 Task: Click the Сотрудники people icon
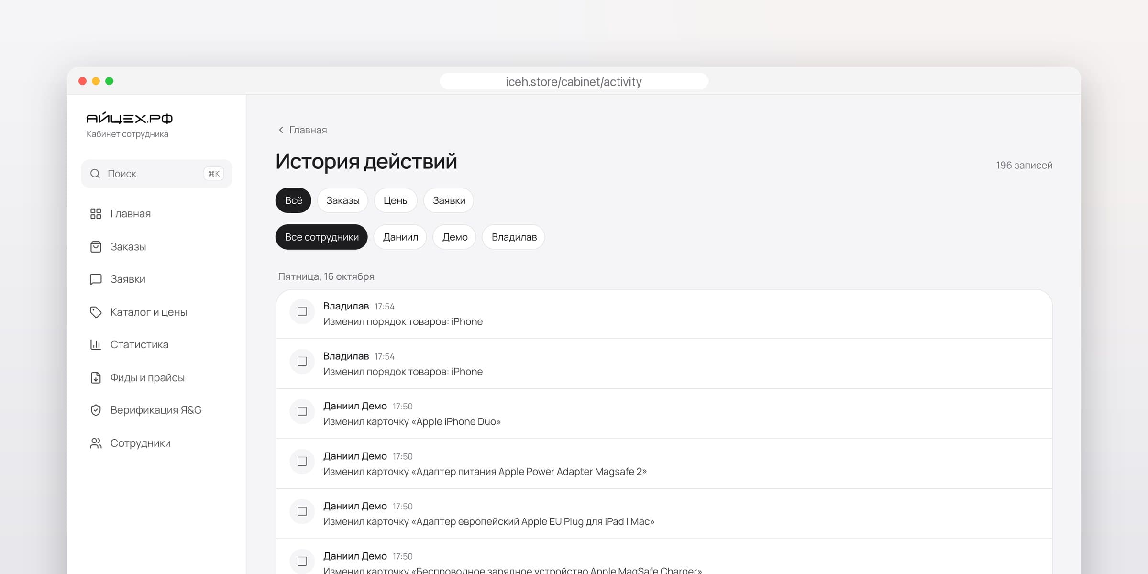96,443
